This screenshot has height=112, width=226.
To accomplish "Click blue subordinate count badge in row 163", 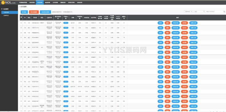I will point(66,62).
